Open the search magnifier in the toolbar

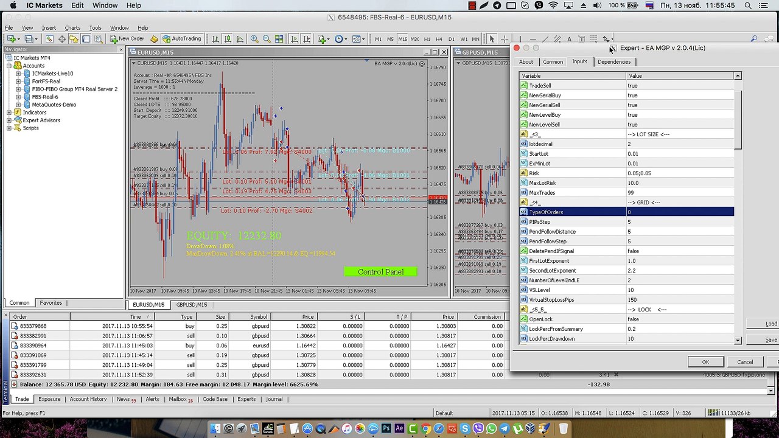[x=753, y=39]
